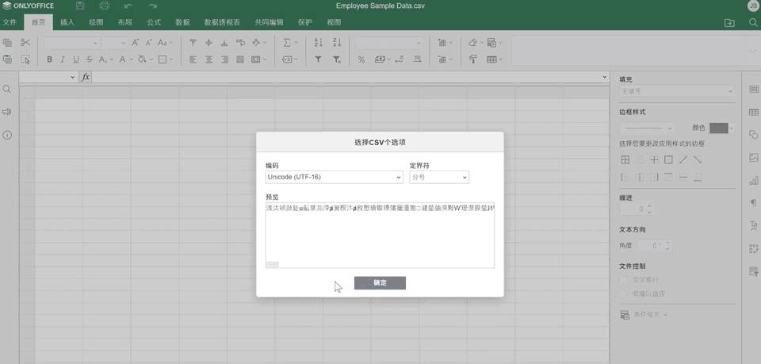The height and width of the screenshot is (364, 761).
Task: Switch to the 绘图 tab
Action: pos(96,22)
